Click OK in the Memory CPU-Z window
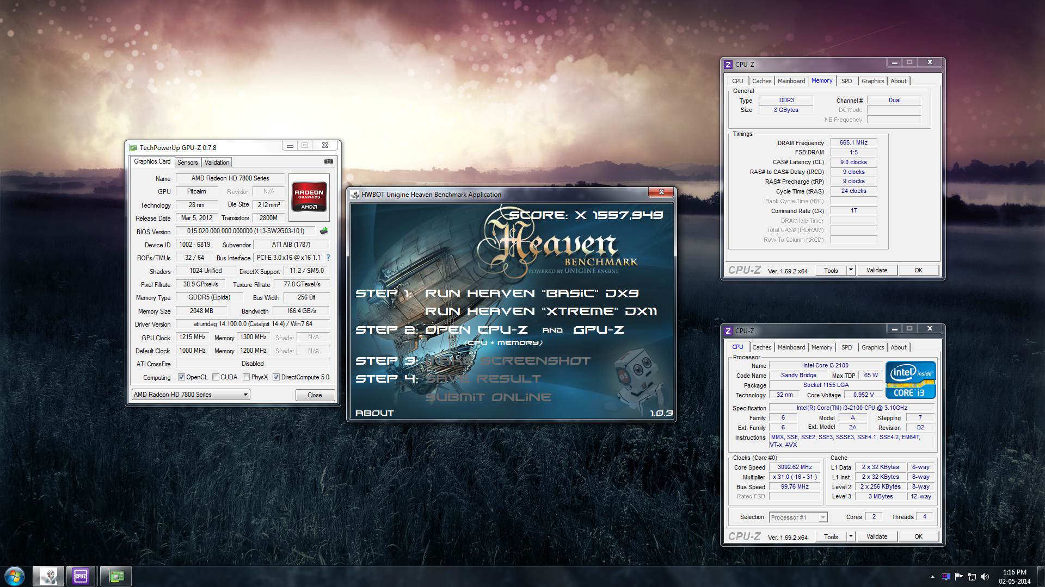Viewport: 1045px width, 587px height. pyautogui.click(x=918, y=270)
